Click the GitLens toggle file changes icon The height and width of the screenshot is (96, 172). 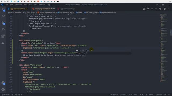(148, 9)
